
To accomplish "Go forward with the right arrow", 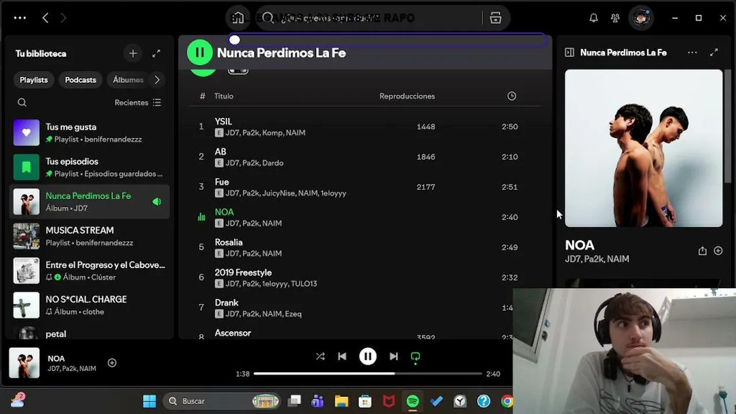I will [63, 18].
